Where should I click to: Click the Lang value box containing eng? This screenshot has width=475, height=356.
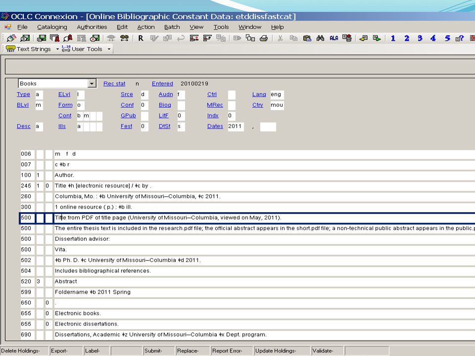277,94
